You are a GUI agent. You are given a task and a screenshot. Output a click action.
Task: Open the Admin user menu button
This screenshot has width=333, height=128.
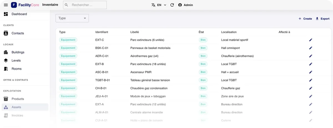tap(185, 5)
